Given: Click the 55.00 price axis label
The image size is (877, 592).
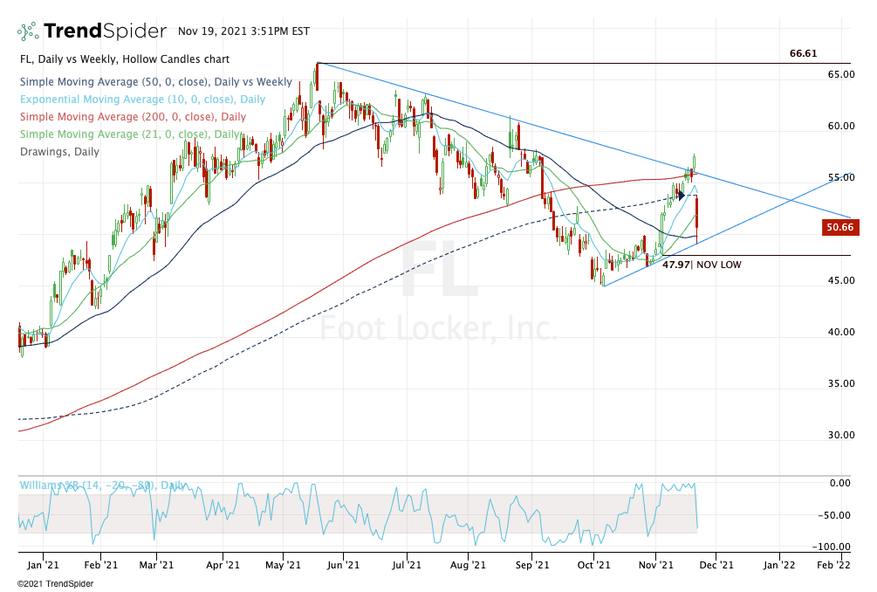Looking at the screenshot, I should click(x=841, y=177).
